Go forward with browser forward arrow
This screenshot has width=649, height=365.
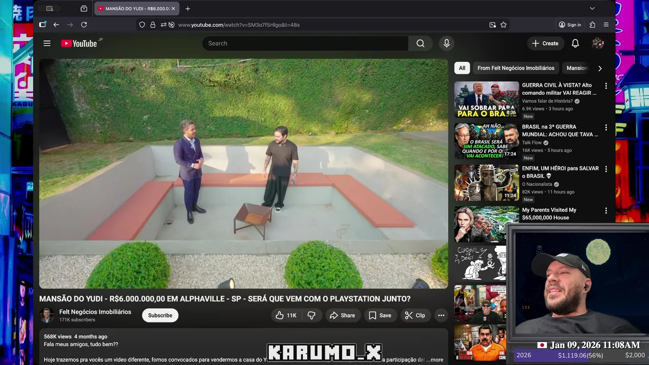(x=70, y=25)
